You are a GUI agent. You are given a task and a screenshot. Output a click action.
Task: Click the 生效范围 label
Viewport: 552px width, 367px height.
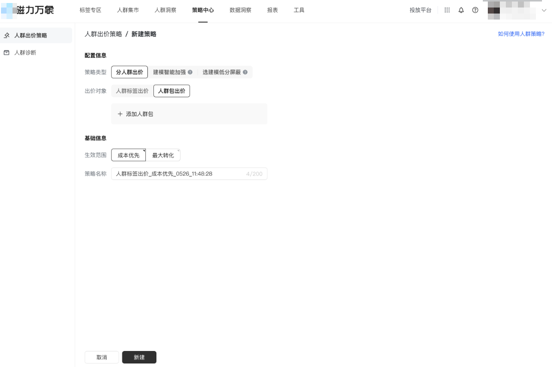click(x=95, y=155)
